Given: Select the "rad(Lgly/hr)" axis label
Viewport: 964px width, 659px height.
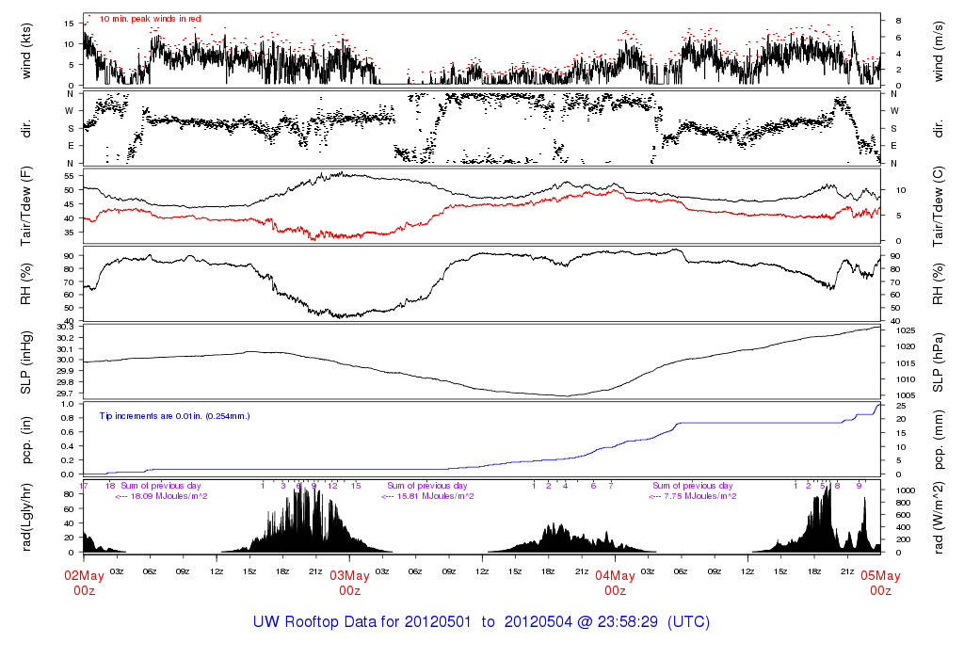Looking at the screenshot, I should tap(25, 518).
